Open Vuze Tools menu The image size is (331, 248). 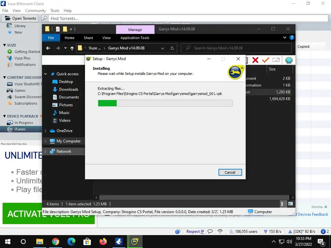click(x=55, y=11)
